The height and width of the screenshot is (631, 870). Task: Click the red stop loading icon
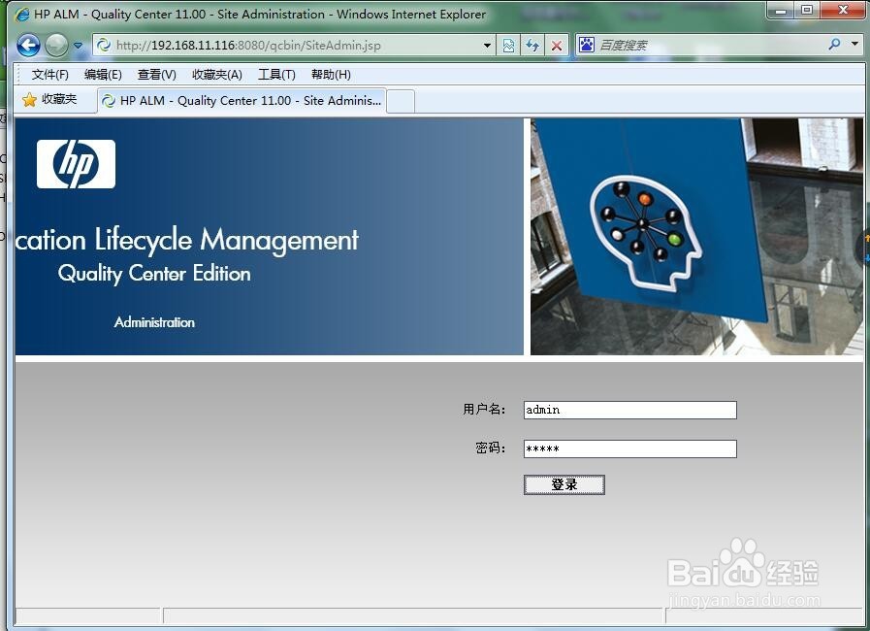click(x=557, y=46)
